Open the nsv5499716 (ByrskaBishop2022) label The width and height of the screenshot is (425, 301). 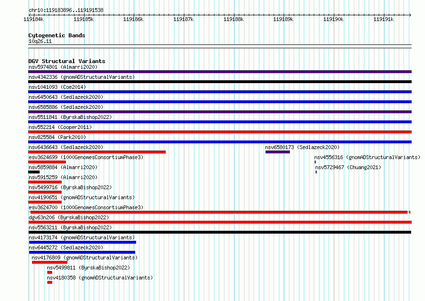[70, 187]
